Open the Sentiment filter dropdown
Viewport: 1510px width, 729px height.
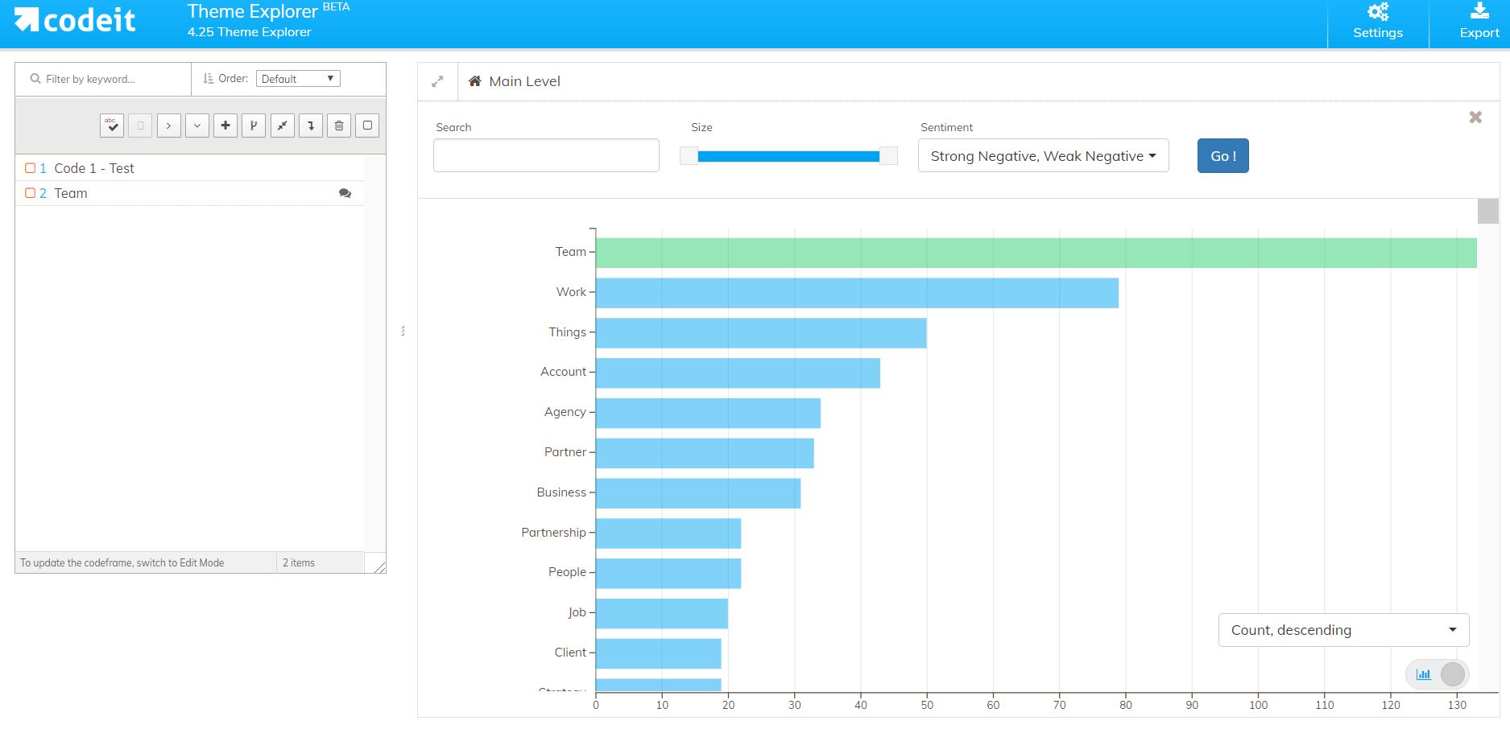[1043, 156]
